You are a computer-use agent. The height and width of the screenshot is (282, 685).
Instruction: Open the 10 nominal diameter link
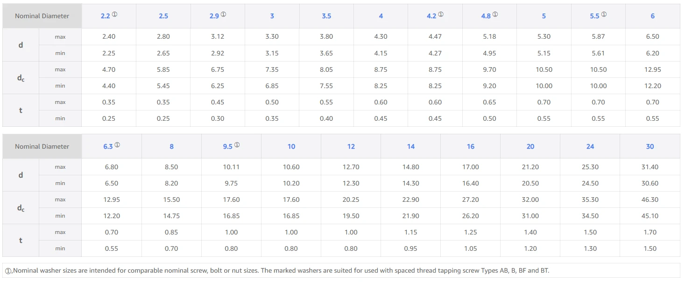pos(291,146)
